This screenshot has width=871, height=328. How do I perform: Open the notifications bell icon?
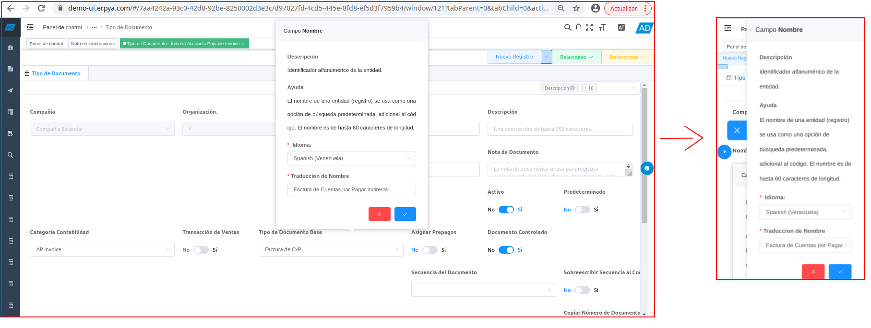579,27
